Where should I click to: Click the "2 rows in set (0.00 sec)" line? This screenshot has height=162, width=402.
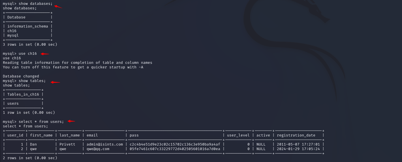point(30,158)
